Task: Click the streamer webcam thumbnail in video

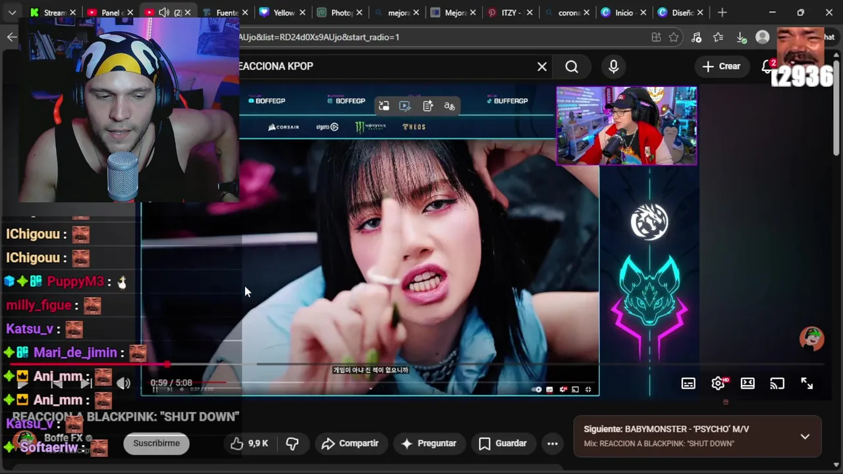Action: click(x=626, y=126)
